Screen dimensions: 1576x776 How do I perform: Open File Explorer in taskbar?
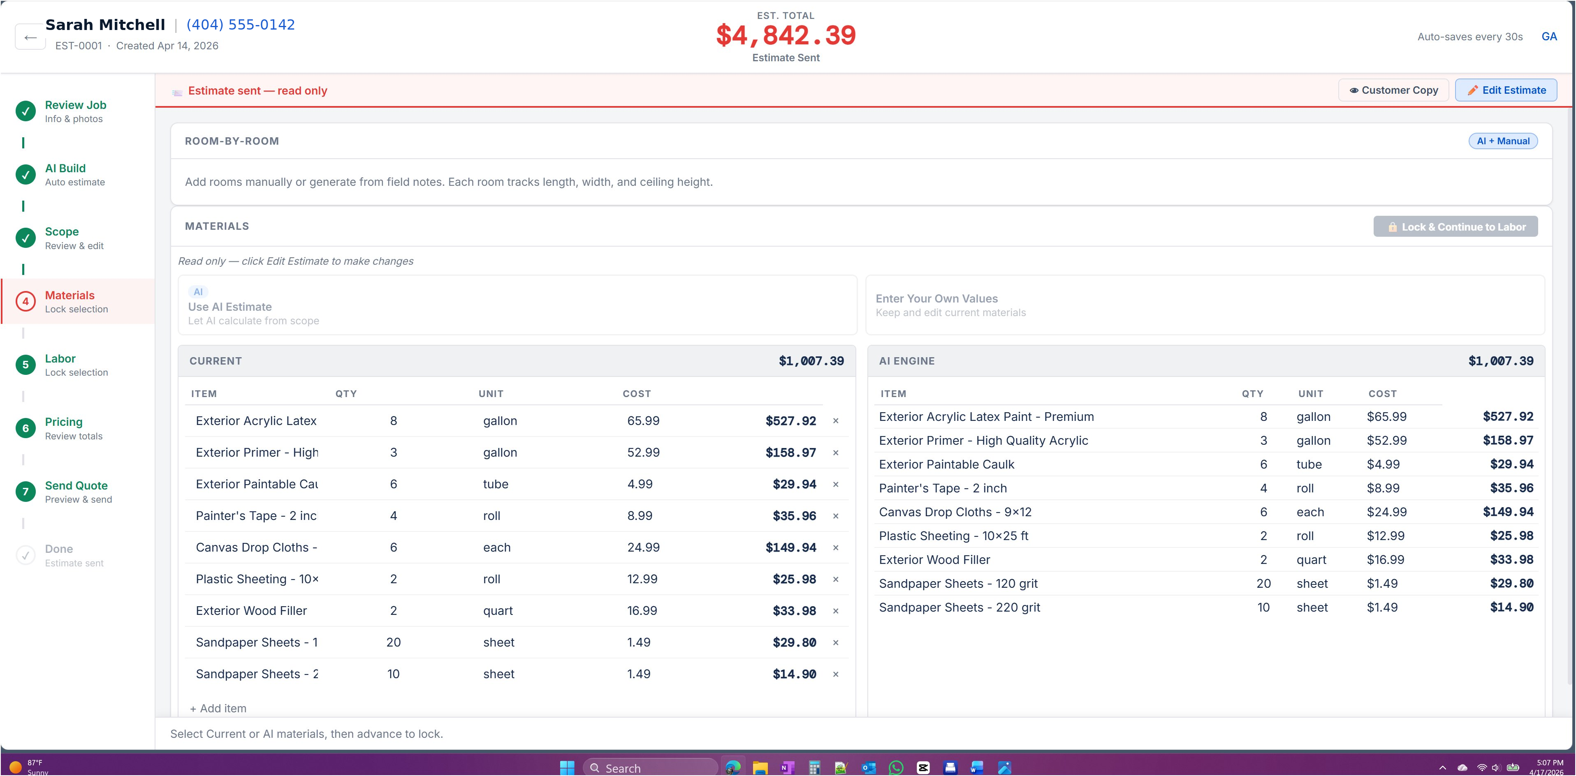[760, 767]
